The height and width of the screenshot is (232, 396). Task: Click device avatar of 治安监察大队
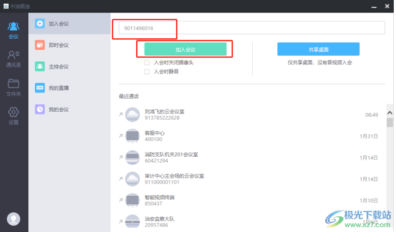(132, 221)
